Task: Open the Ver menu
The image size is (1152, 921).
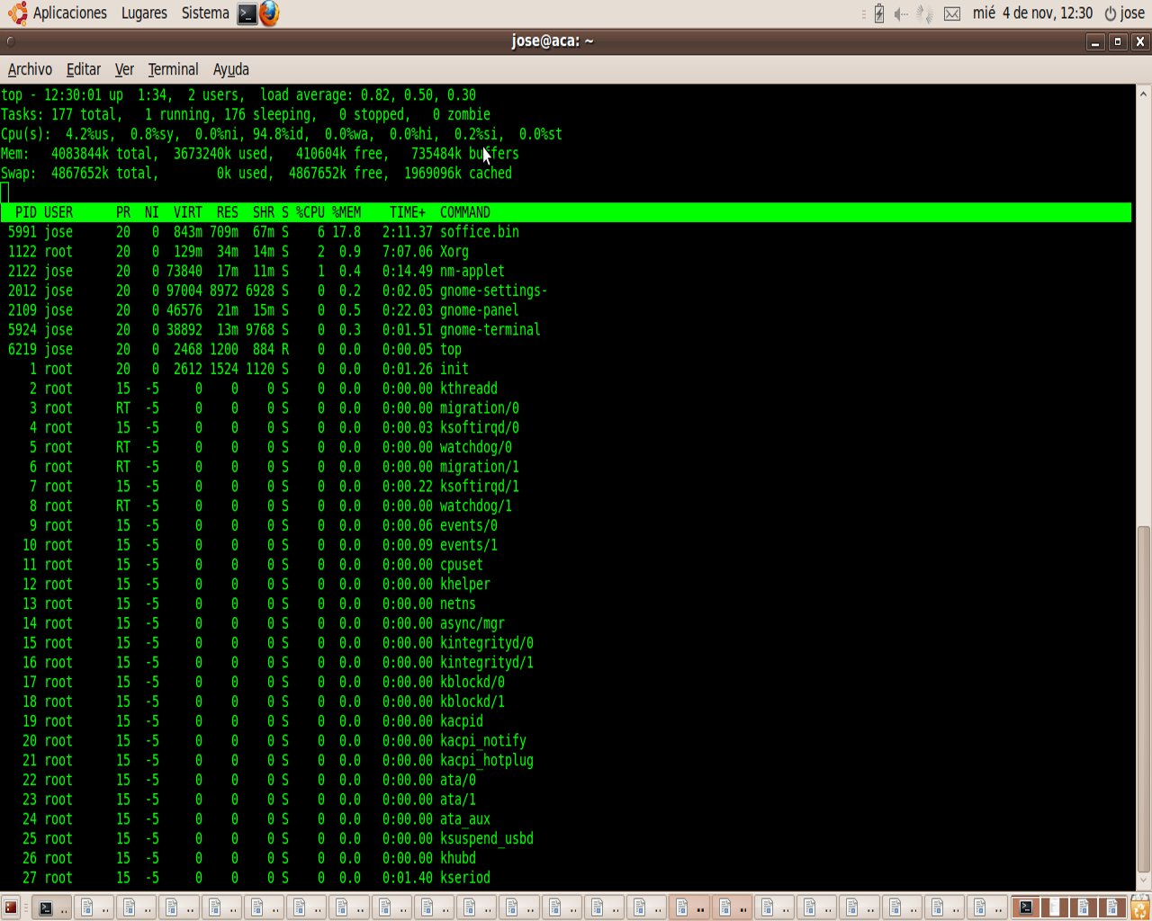Action: [x=124, y=69]
